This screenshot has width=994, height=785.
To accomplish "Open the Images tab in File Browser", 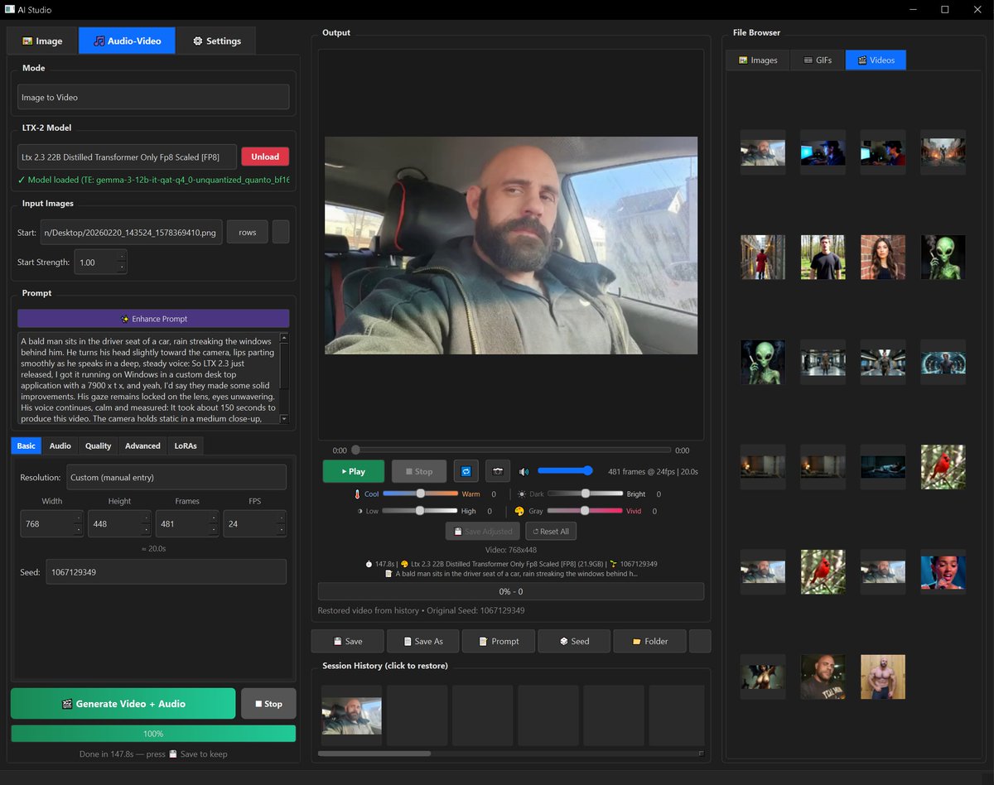I will [758, 60].
